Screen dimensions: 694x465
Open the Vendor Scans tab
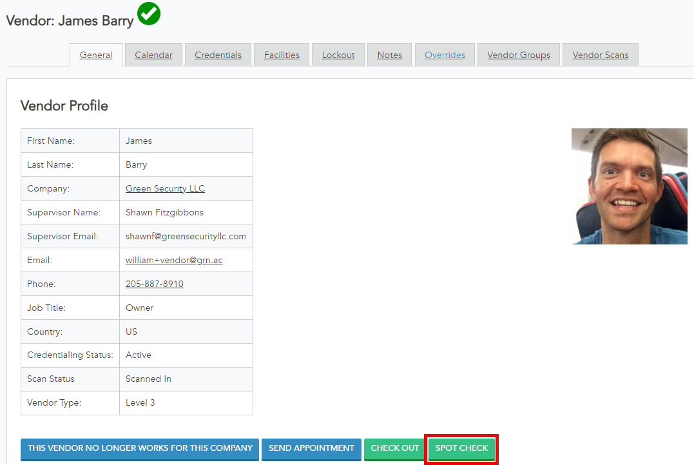pos(600,55)
